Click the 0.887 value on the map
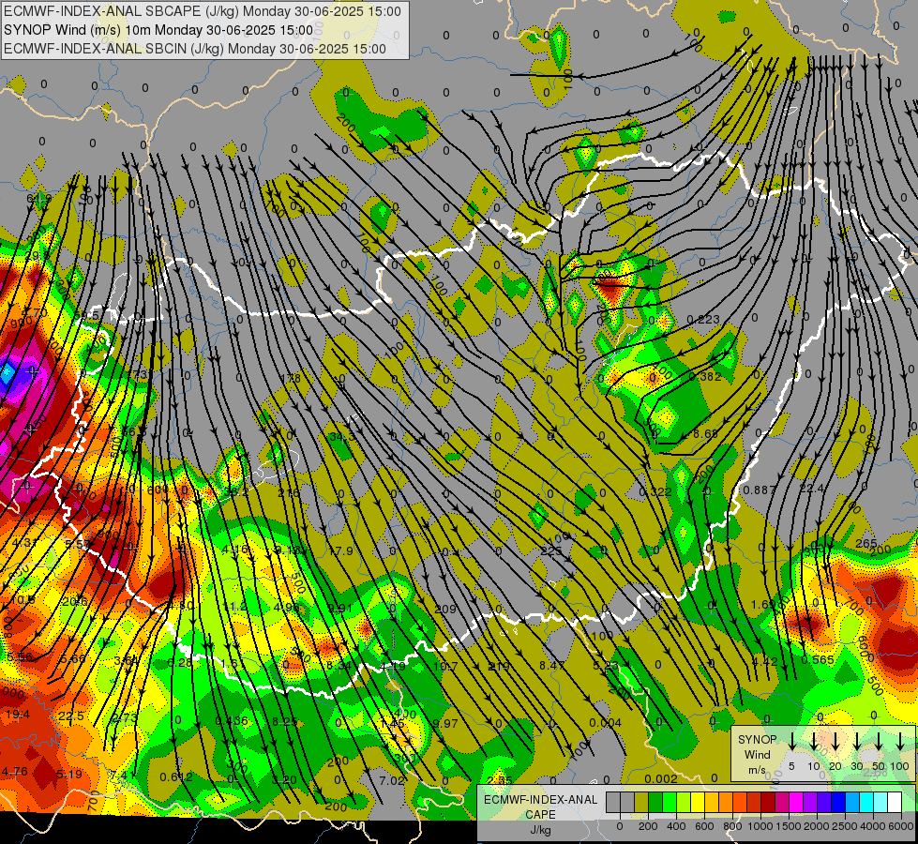The height and width of the screenshot is (844, 918). 759,490
